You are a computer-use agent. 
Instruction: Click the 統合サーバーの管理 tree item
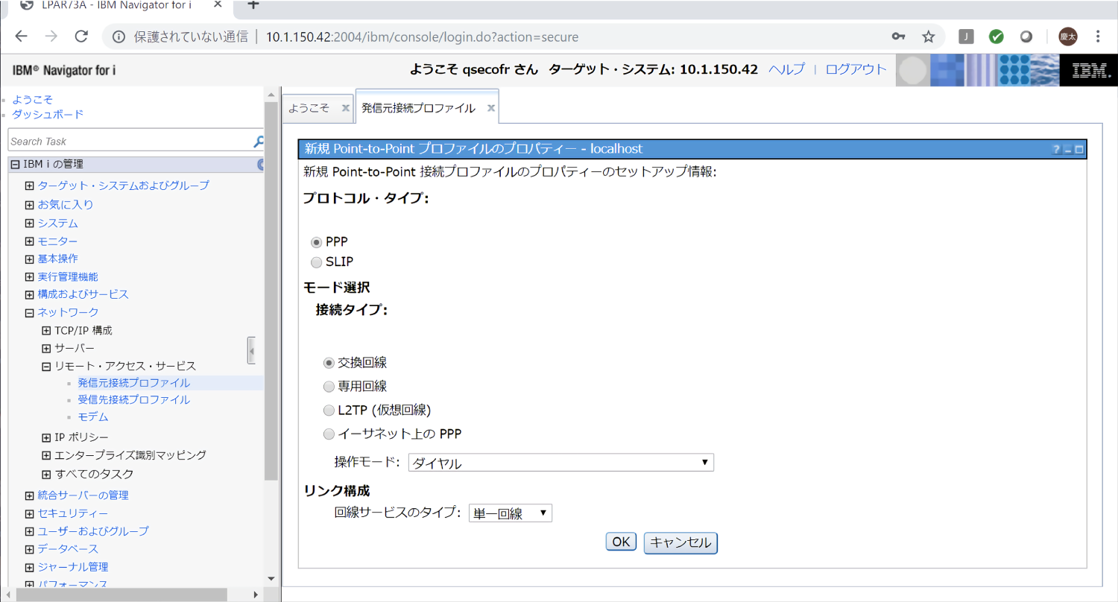(x=83, y=495)
